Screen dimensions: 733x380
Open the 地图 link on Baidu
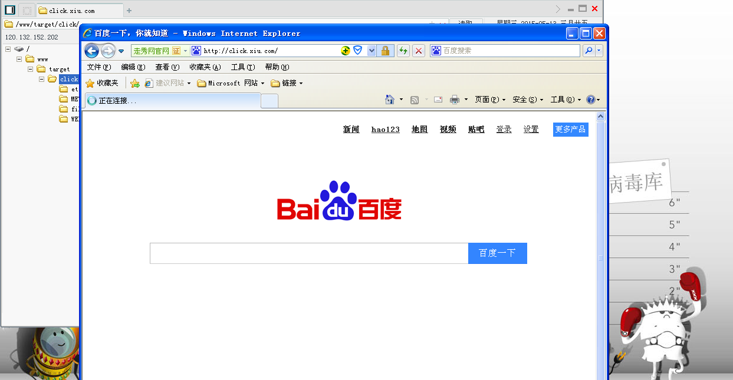[x=420, y=130]
